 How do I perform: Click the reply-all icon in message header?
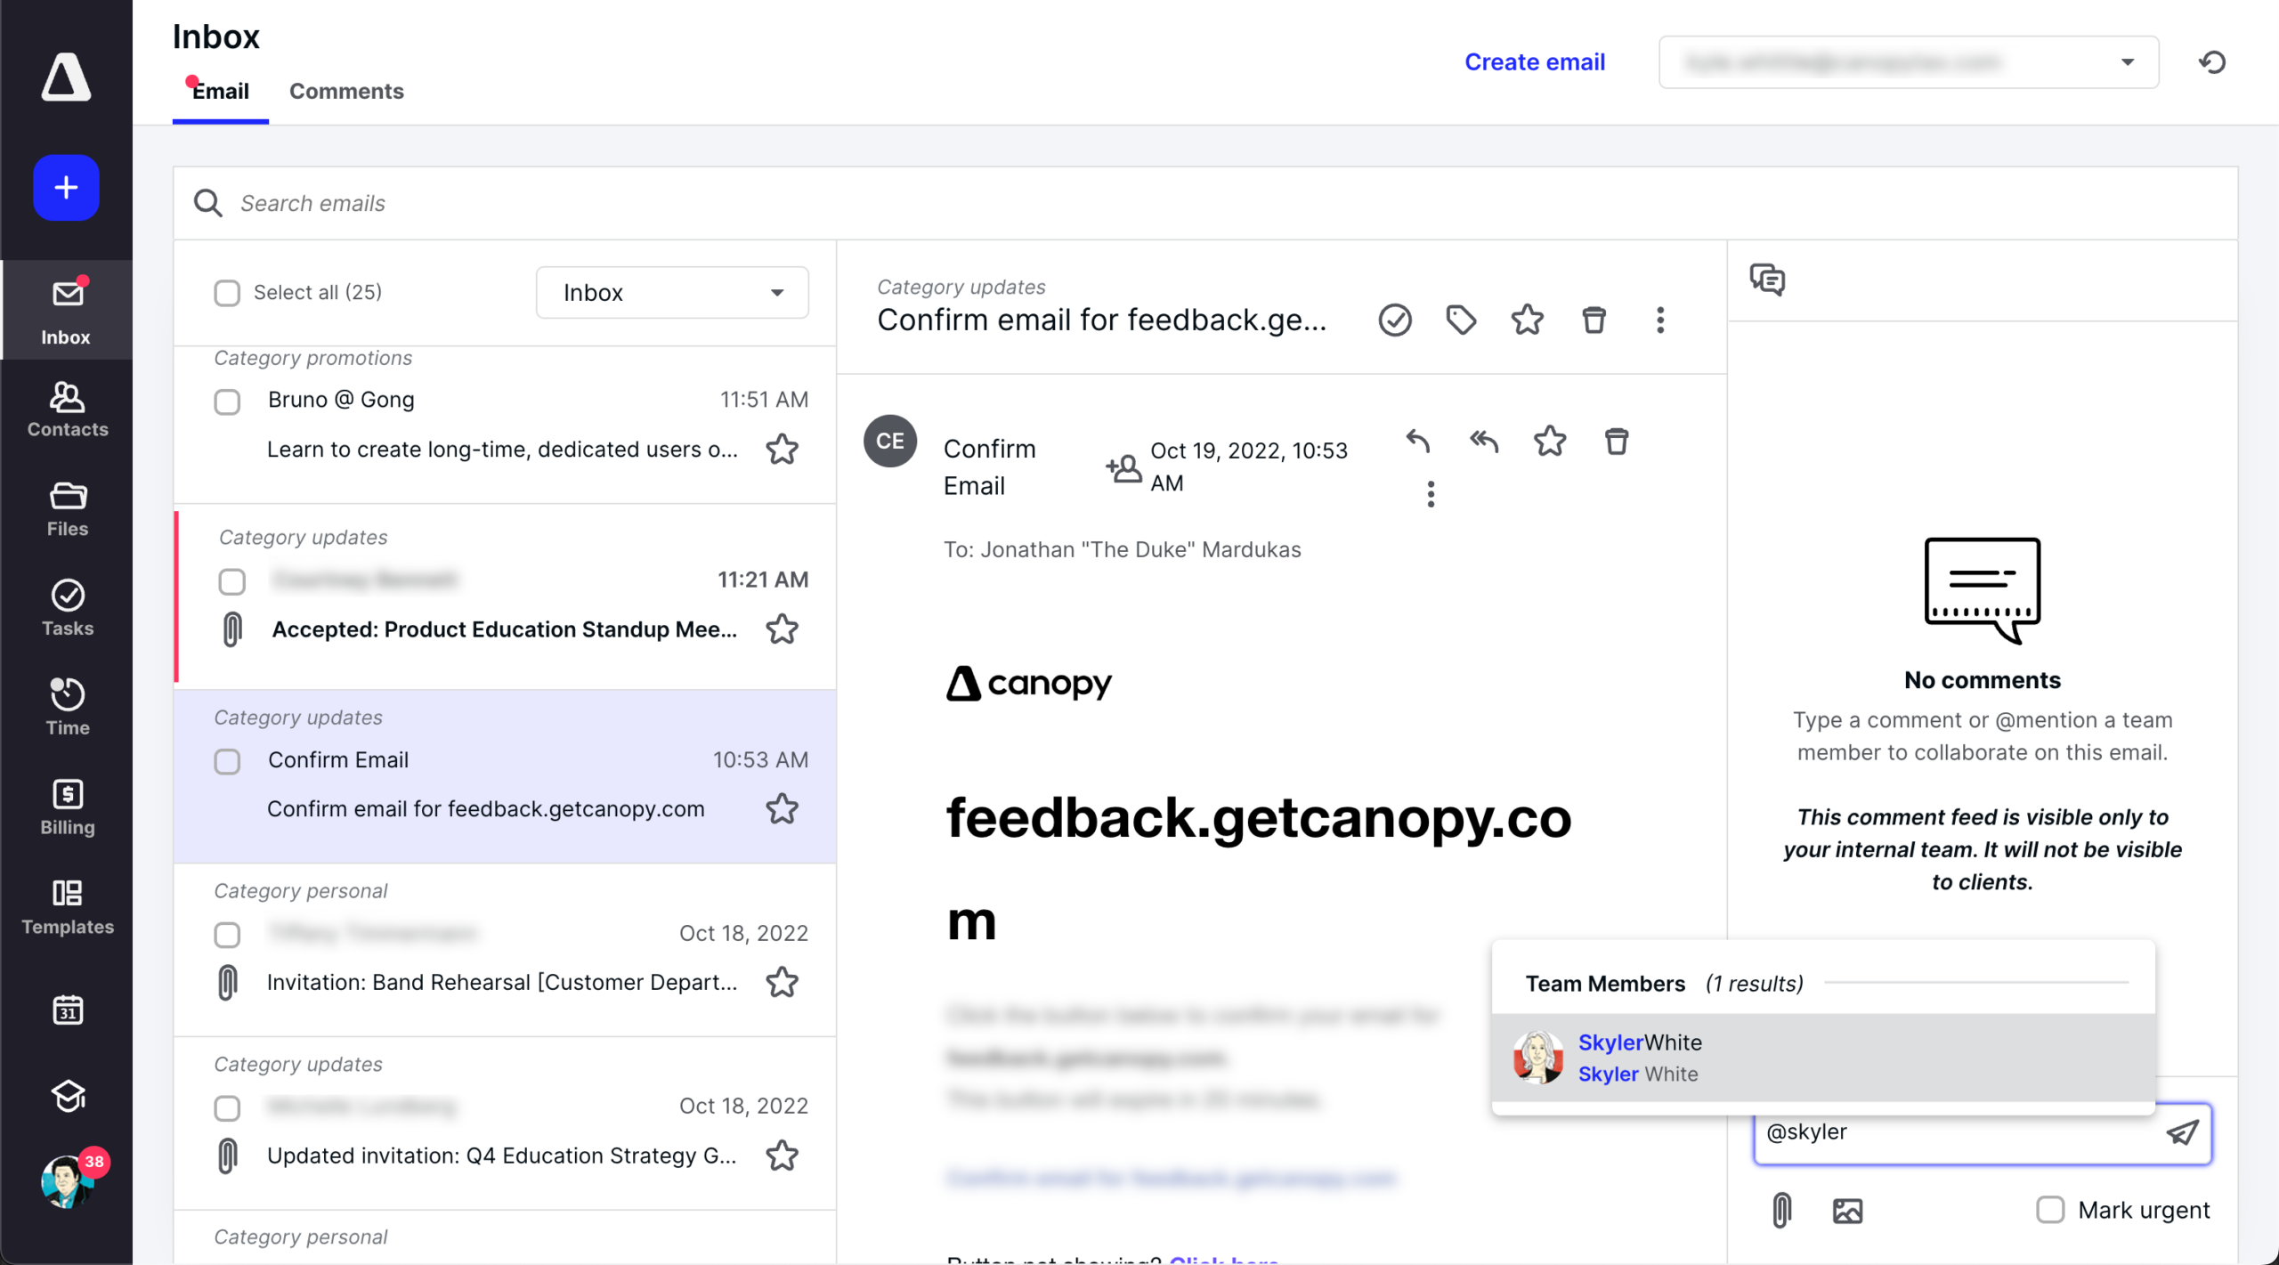click(1484, 442)
